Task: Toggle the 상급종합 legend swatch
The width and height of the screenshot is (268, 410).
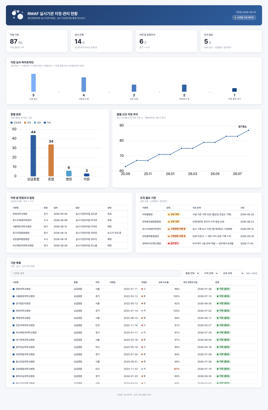Action: coord(12,123)
